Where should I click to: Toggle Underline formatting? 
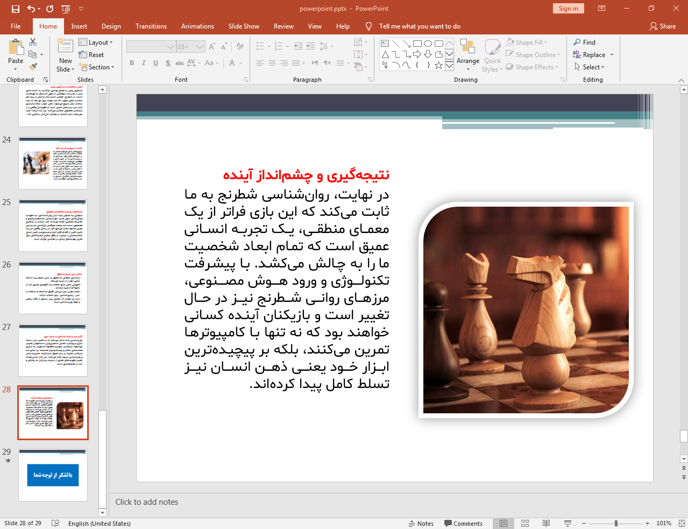(155, 63)
